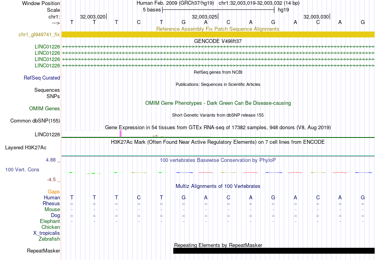This screenshot has width=375, height=260.
Task: Select the X_tropicalis alignment row label
Action: coord(47,233)
